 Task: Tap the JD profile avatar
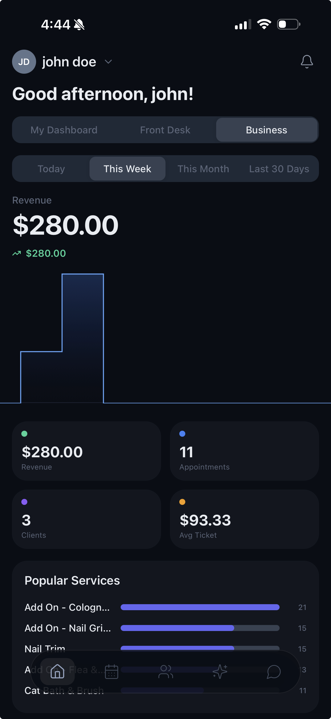24,62
